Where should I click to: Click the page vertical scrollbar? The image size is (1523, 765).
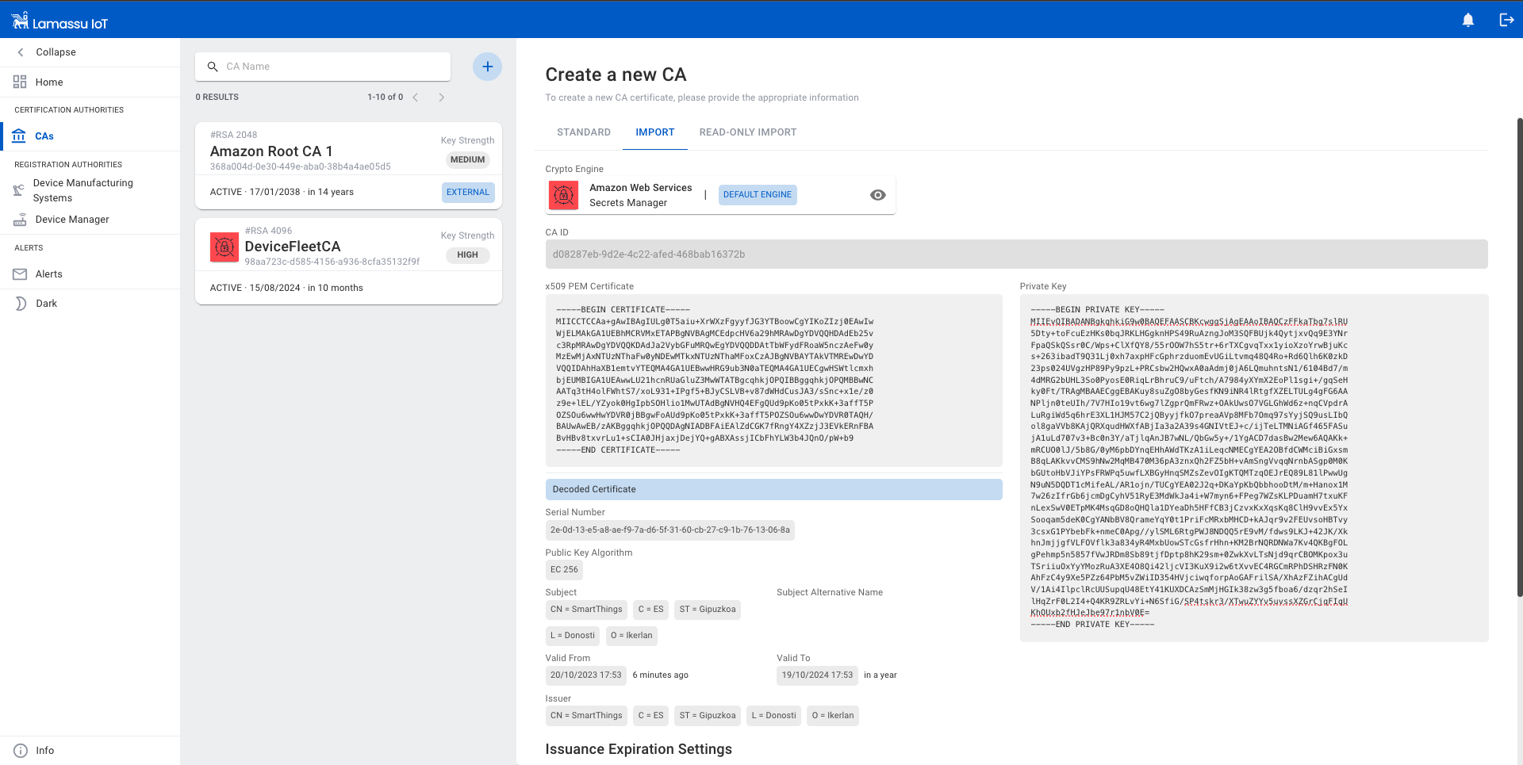pyautogui.click(x=1519, y=357)
